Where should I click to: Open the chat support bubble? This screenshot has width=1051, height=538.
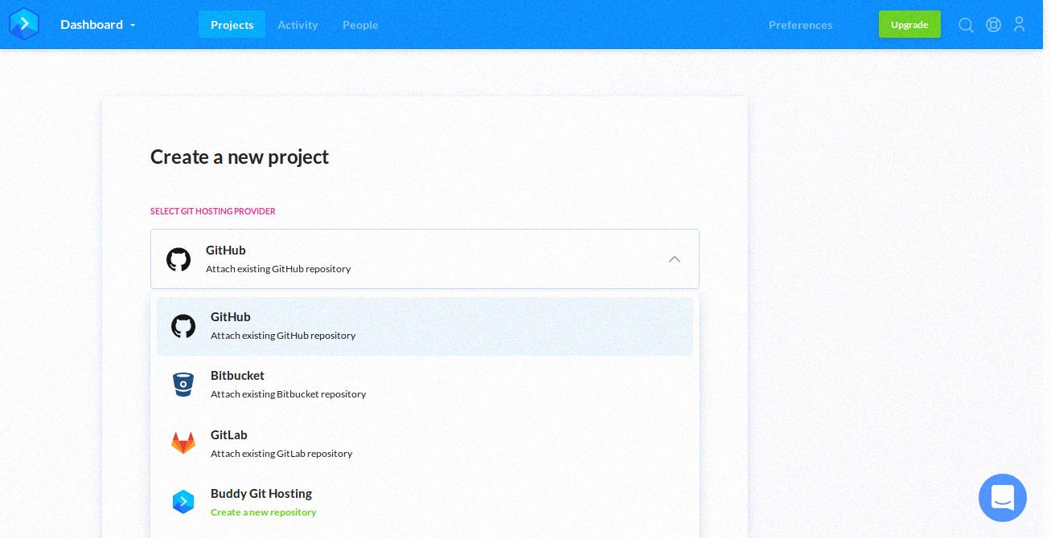[x=1002, y=498]
